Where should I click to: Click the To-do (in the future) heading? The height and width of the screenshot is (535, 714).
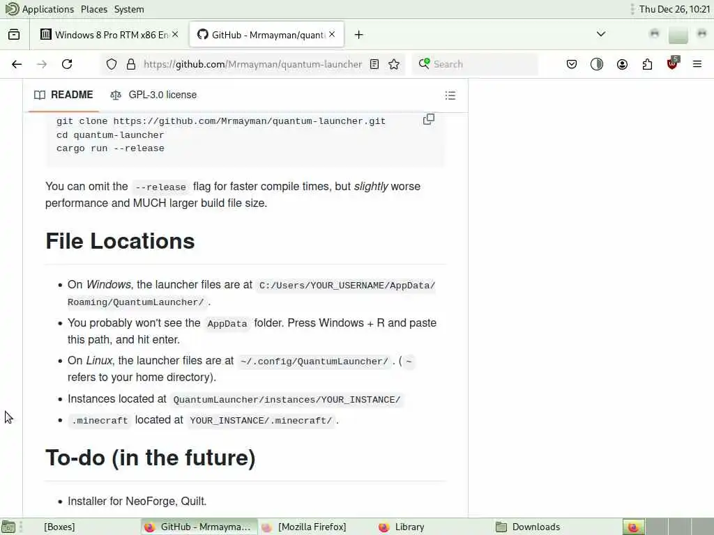[x=151, y=458]
